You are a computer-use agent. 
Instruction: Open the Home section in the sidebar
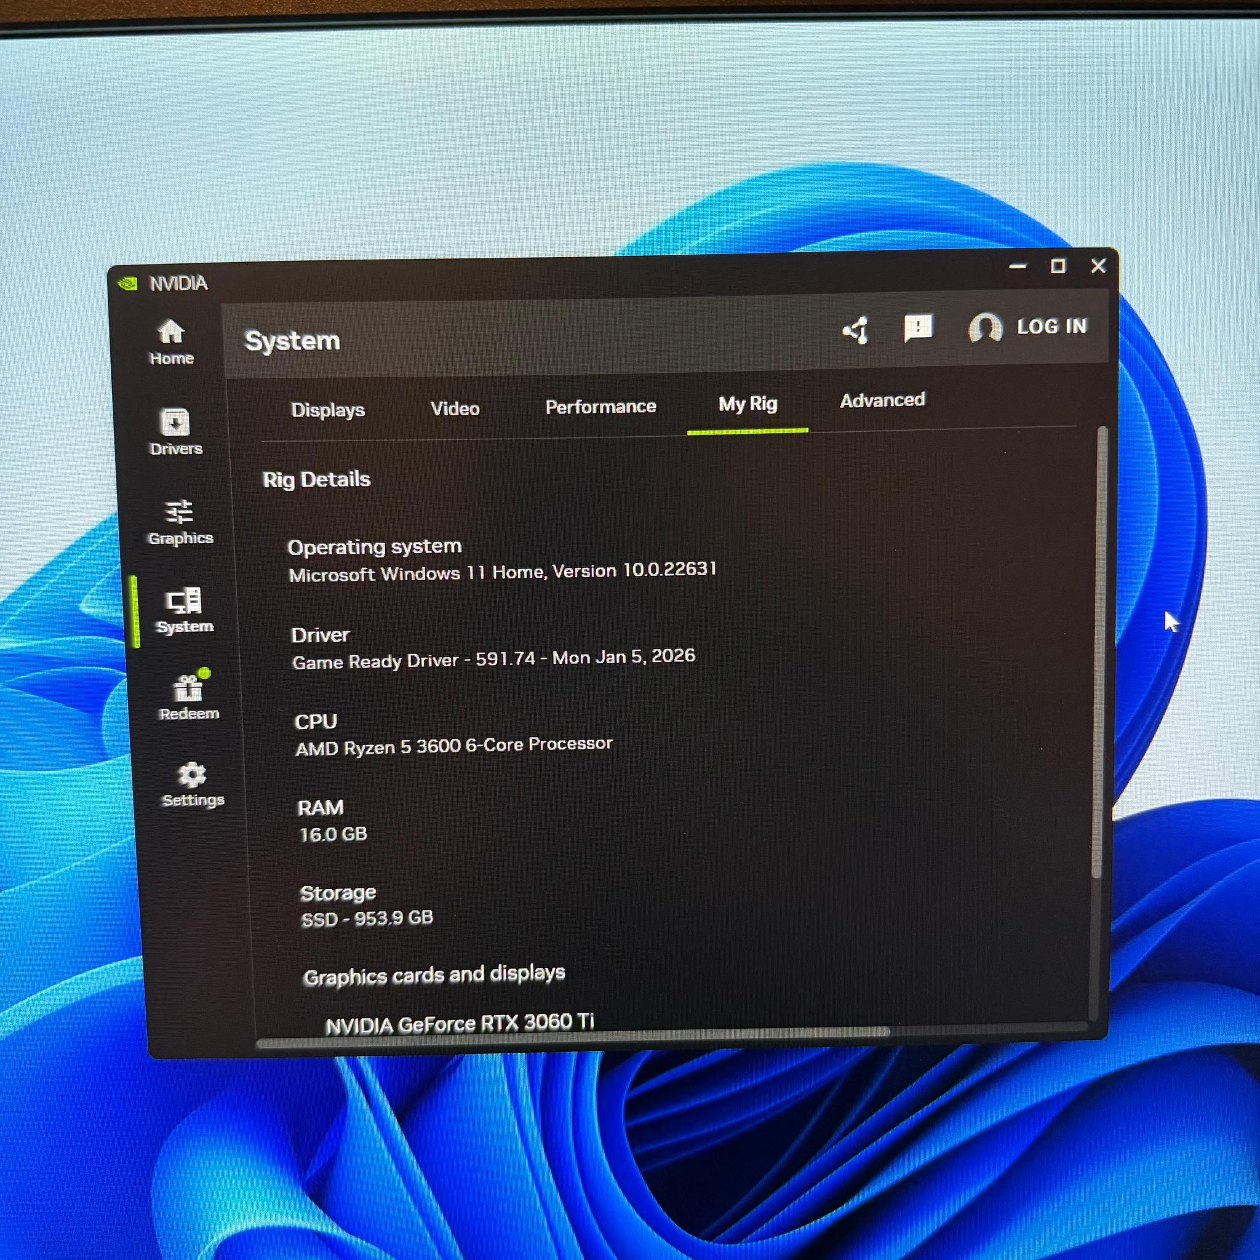pyautogui.click(x=171, y=343)
